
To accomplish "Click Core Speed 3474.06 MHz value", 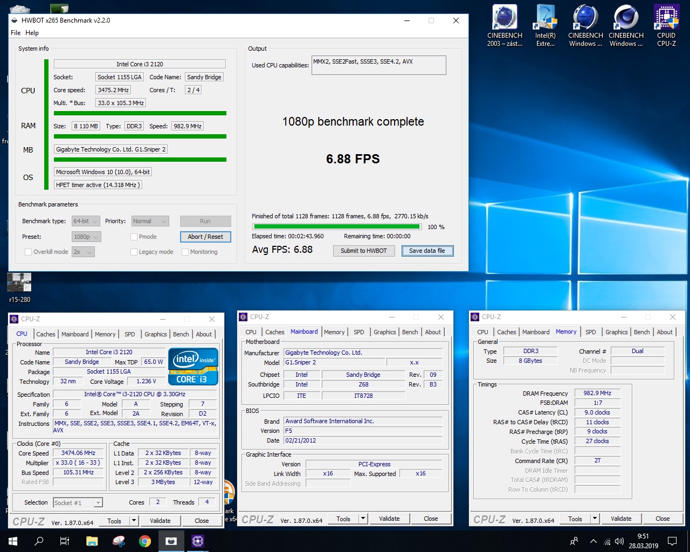I will 78,453.
